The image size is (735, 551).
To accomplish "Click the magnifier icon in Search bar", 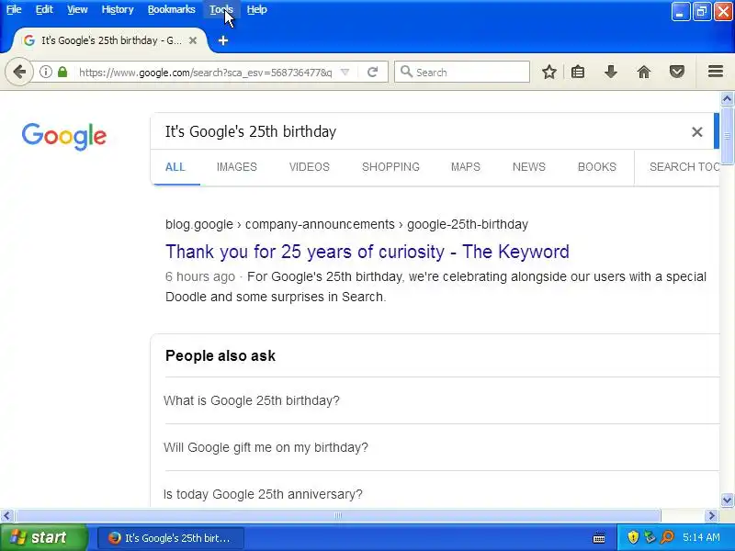I will 406,72.
